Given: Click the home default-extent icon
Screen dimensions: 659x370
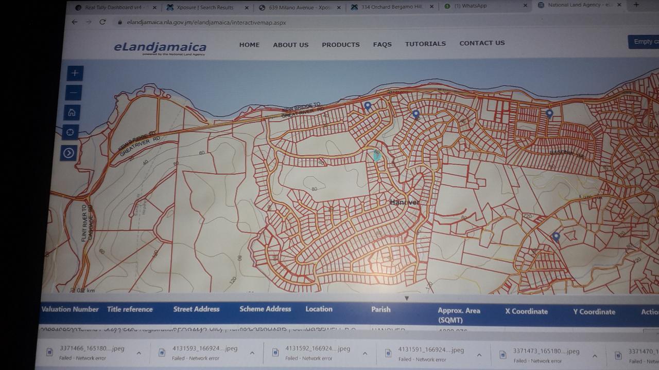Looking at the screenshot, I should [72, 112].
